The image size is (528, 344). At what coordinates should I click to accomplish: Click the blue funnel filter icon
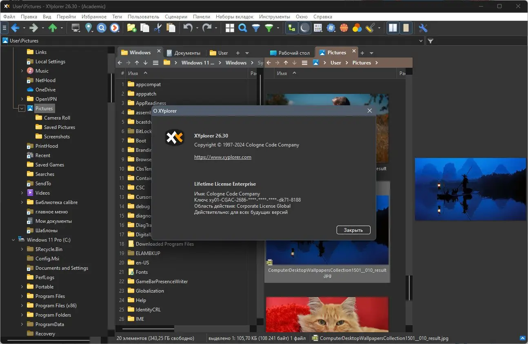click(256, 28)
